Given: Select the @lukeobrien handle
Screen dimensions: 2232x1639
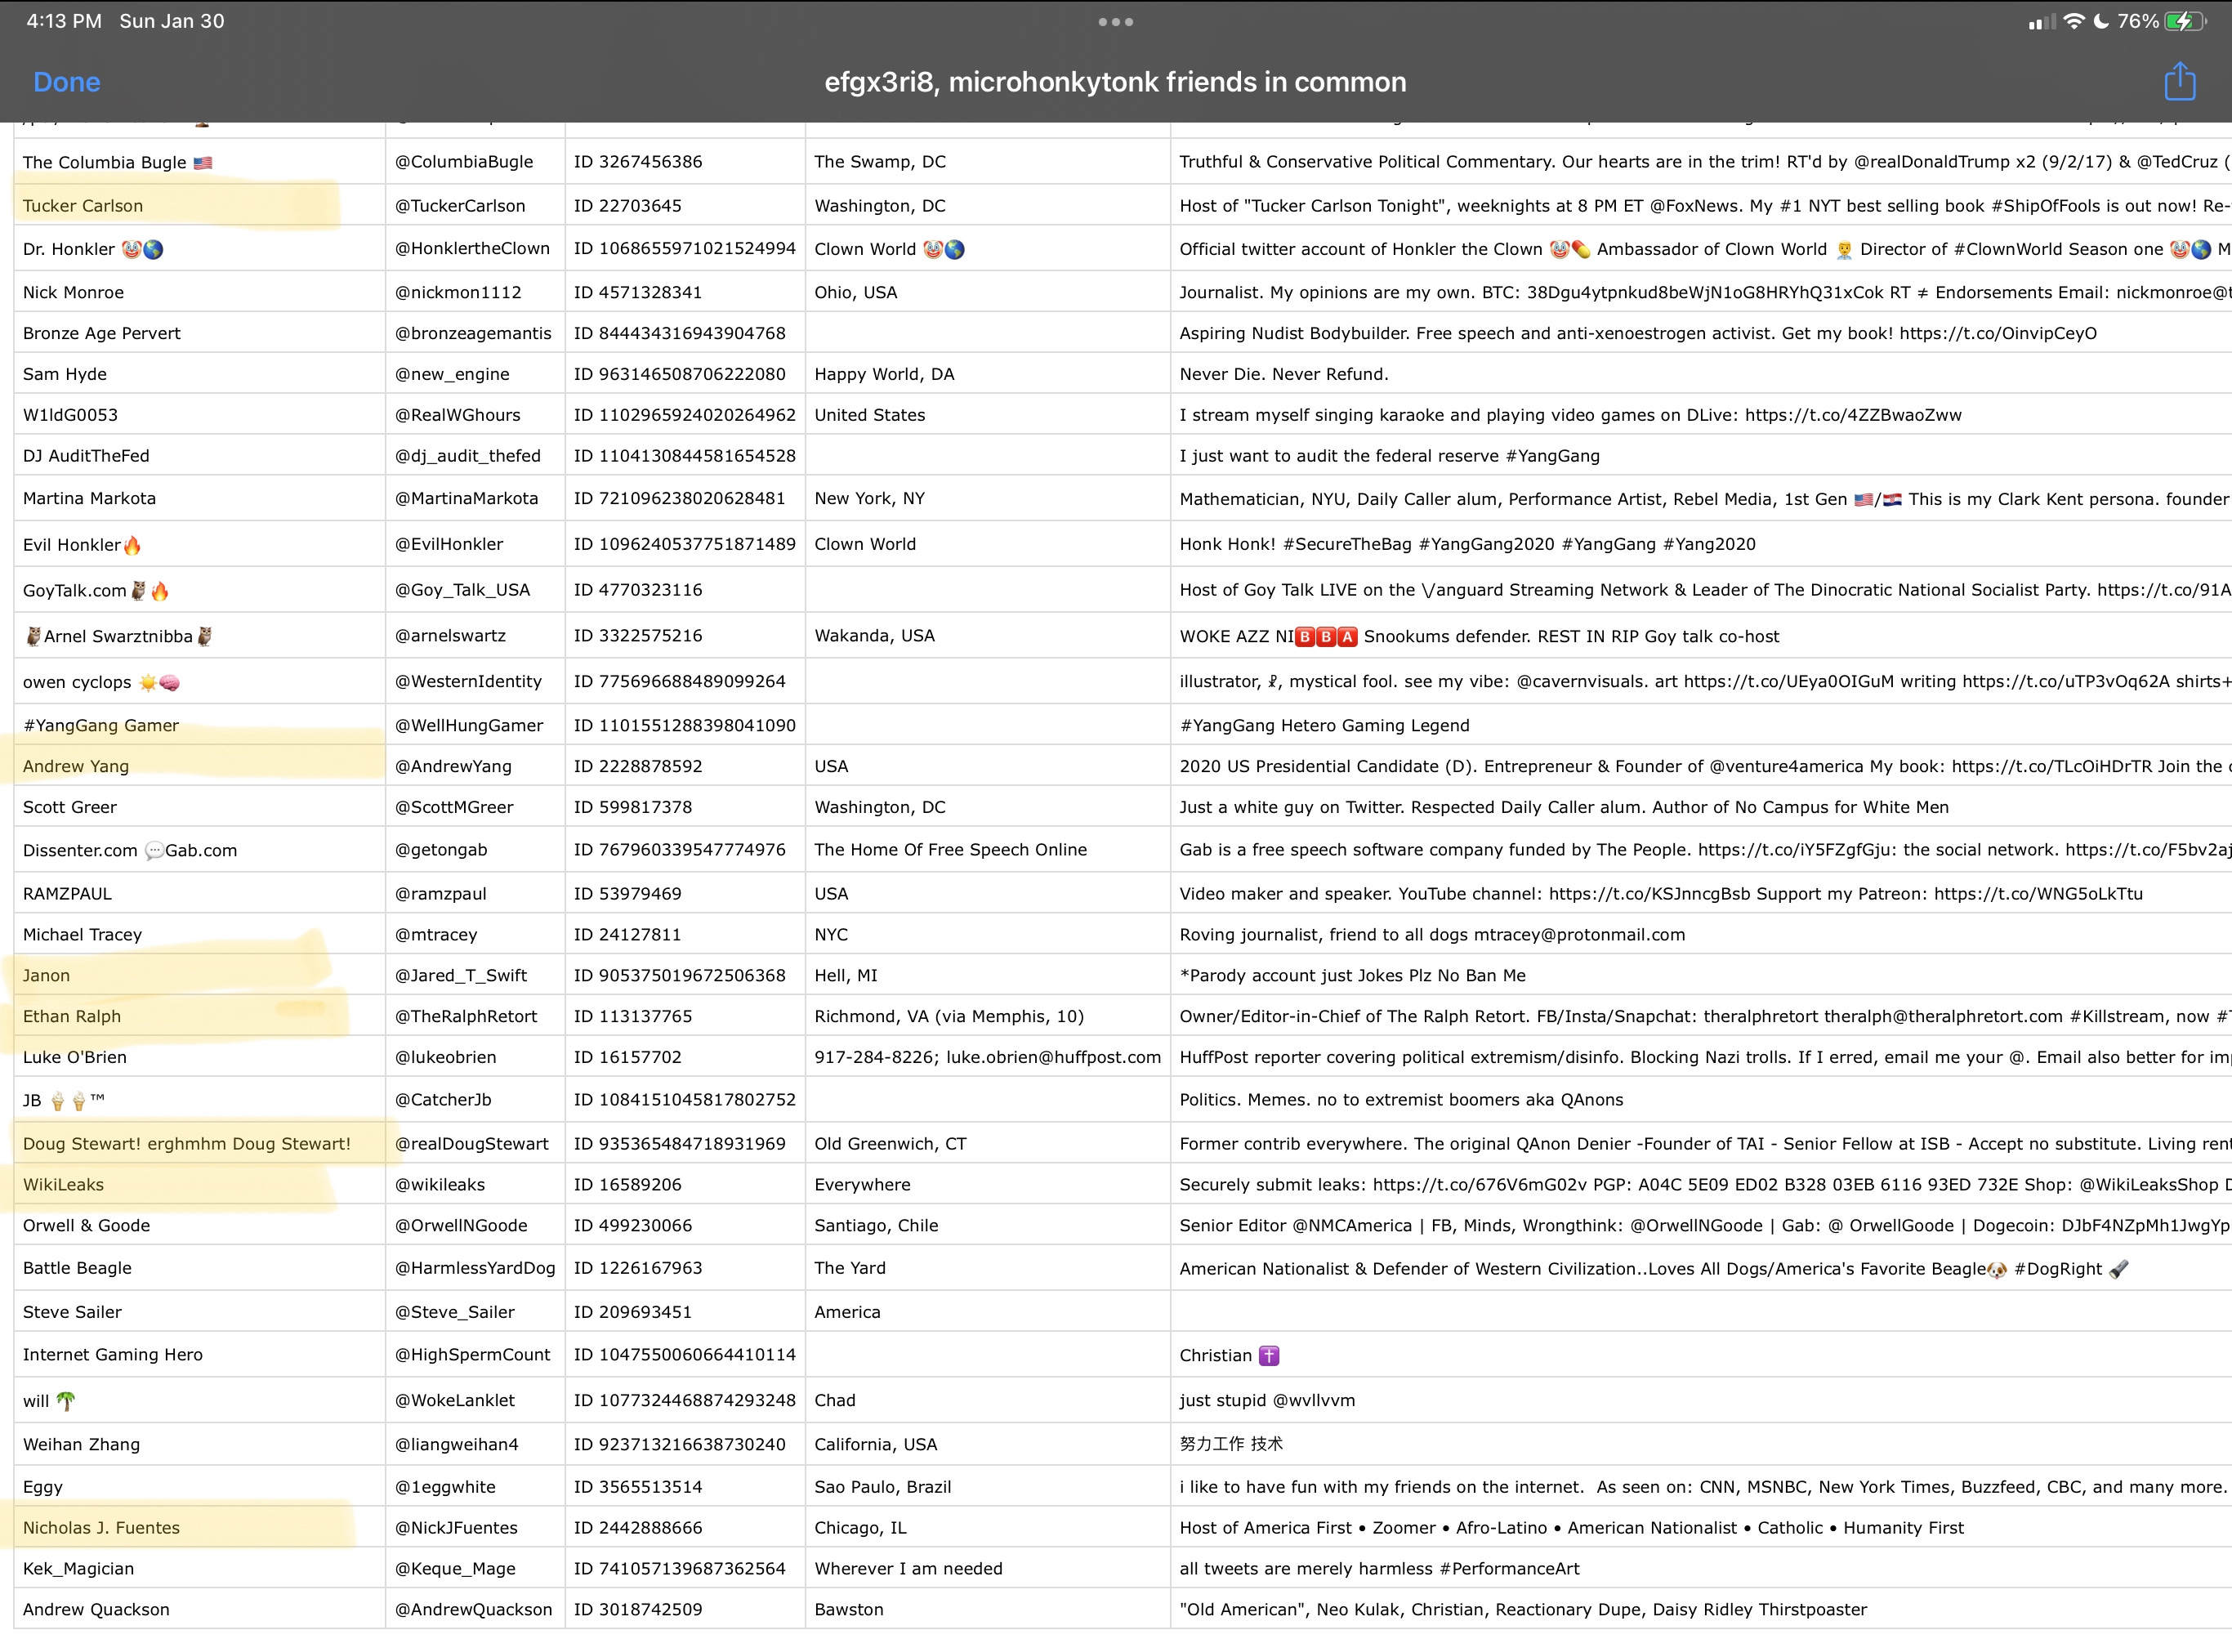Looking at the screenshot, I should click(x=445, y=1057).
